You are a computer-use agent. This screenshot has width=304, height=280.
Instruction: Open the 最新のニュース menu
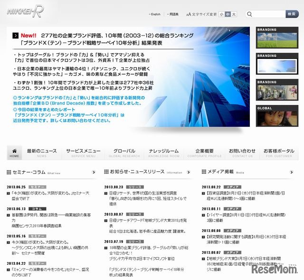tap(42, 153)
